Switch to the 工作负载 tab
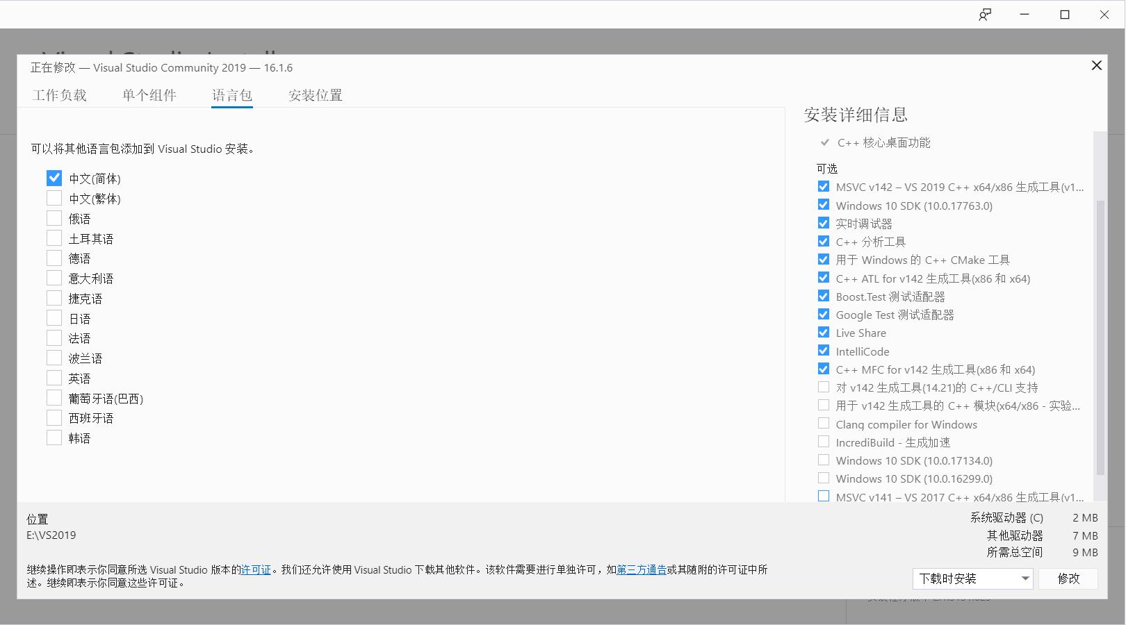The image size is (1126, 625). 59,95
